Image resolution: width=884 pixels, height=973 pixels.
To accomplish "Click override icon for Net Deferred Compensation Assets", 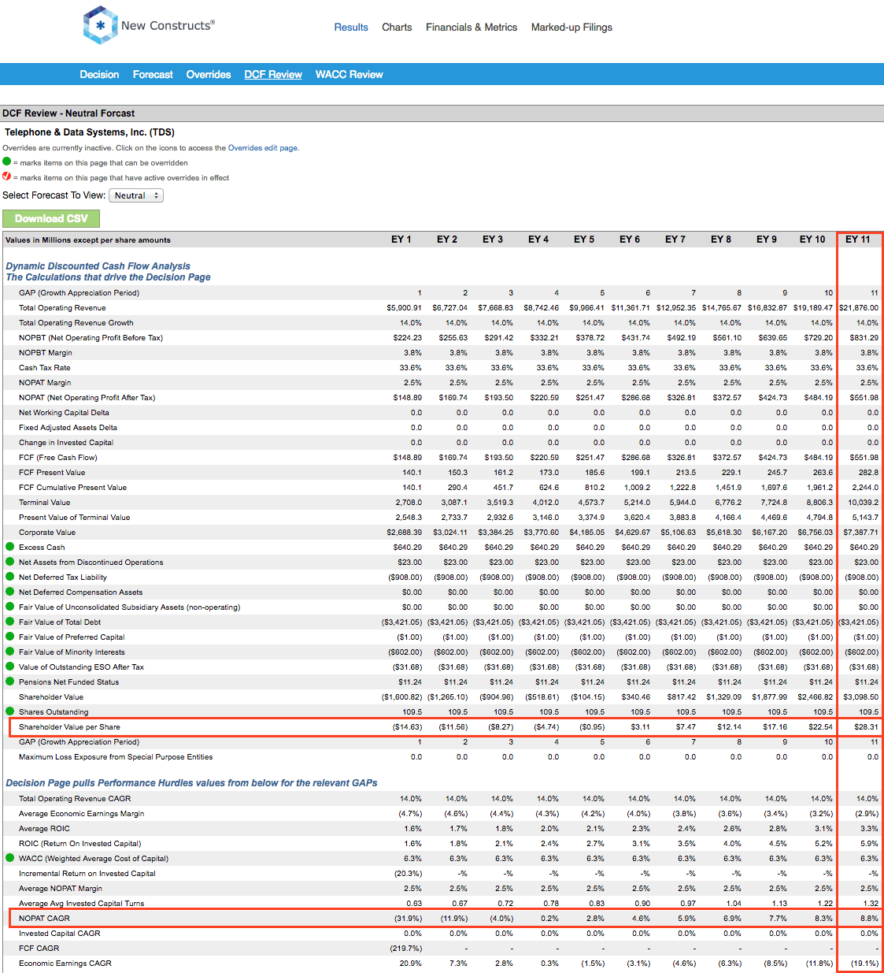I will pyautogui.click(x=10, y=591).
